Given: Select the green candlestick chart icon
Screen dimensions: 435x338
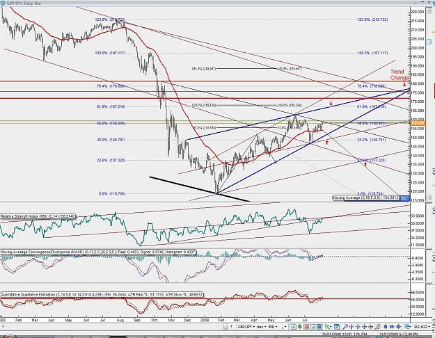Looking at the screenshot, I should point(299,327).
